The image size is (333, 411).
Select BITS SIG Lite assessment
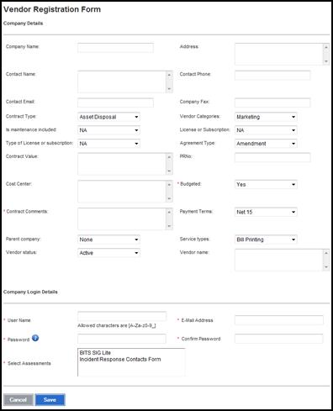pyautogui.click(x=95, y=352)
